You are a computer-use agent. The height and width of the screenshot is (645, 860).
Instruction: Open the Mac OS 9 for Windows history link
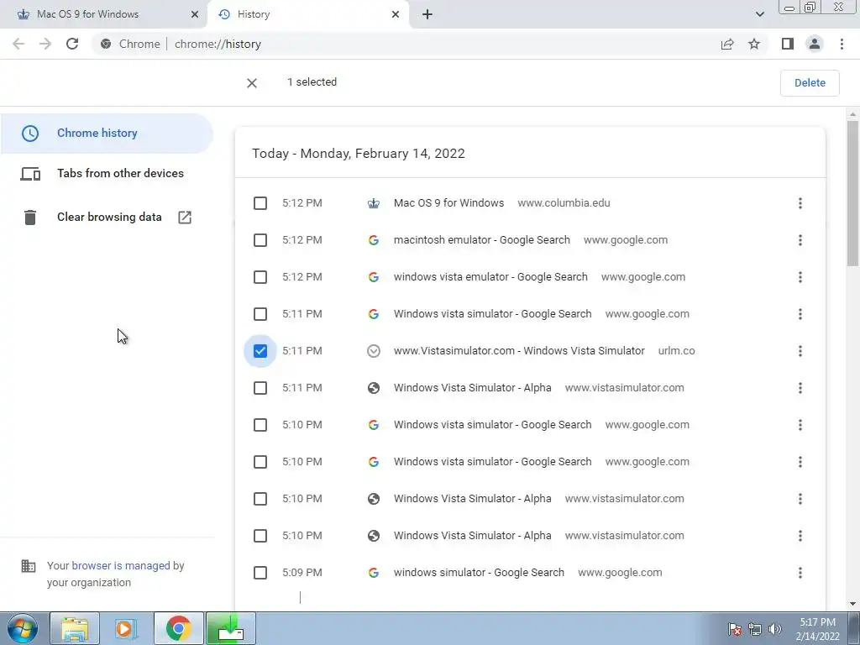(x=448, y=203)
